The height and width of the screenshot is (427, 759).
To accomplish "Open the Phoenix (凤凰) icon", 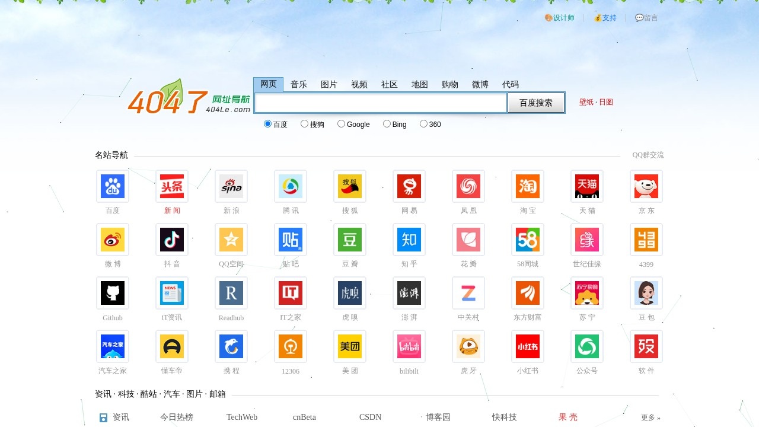I will click(x=468, y=186).
